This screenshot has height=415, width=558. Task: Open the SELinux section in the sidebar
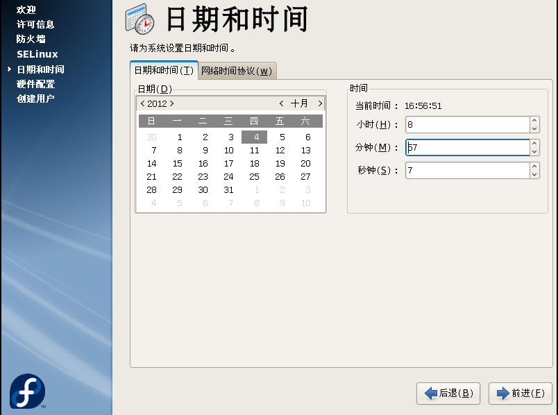pyautogui.click(x=37, y=53)
